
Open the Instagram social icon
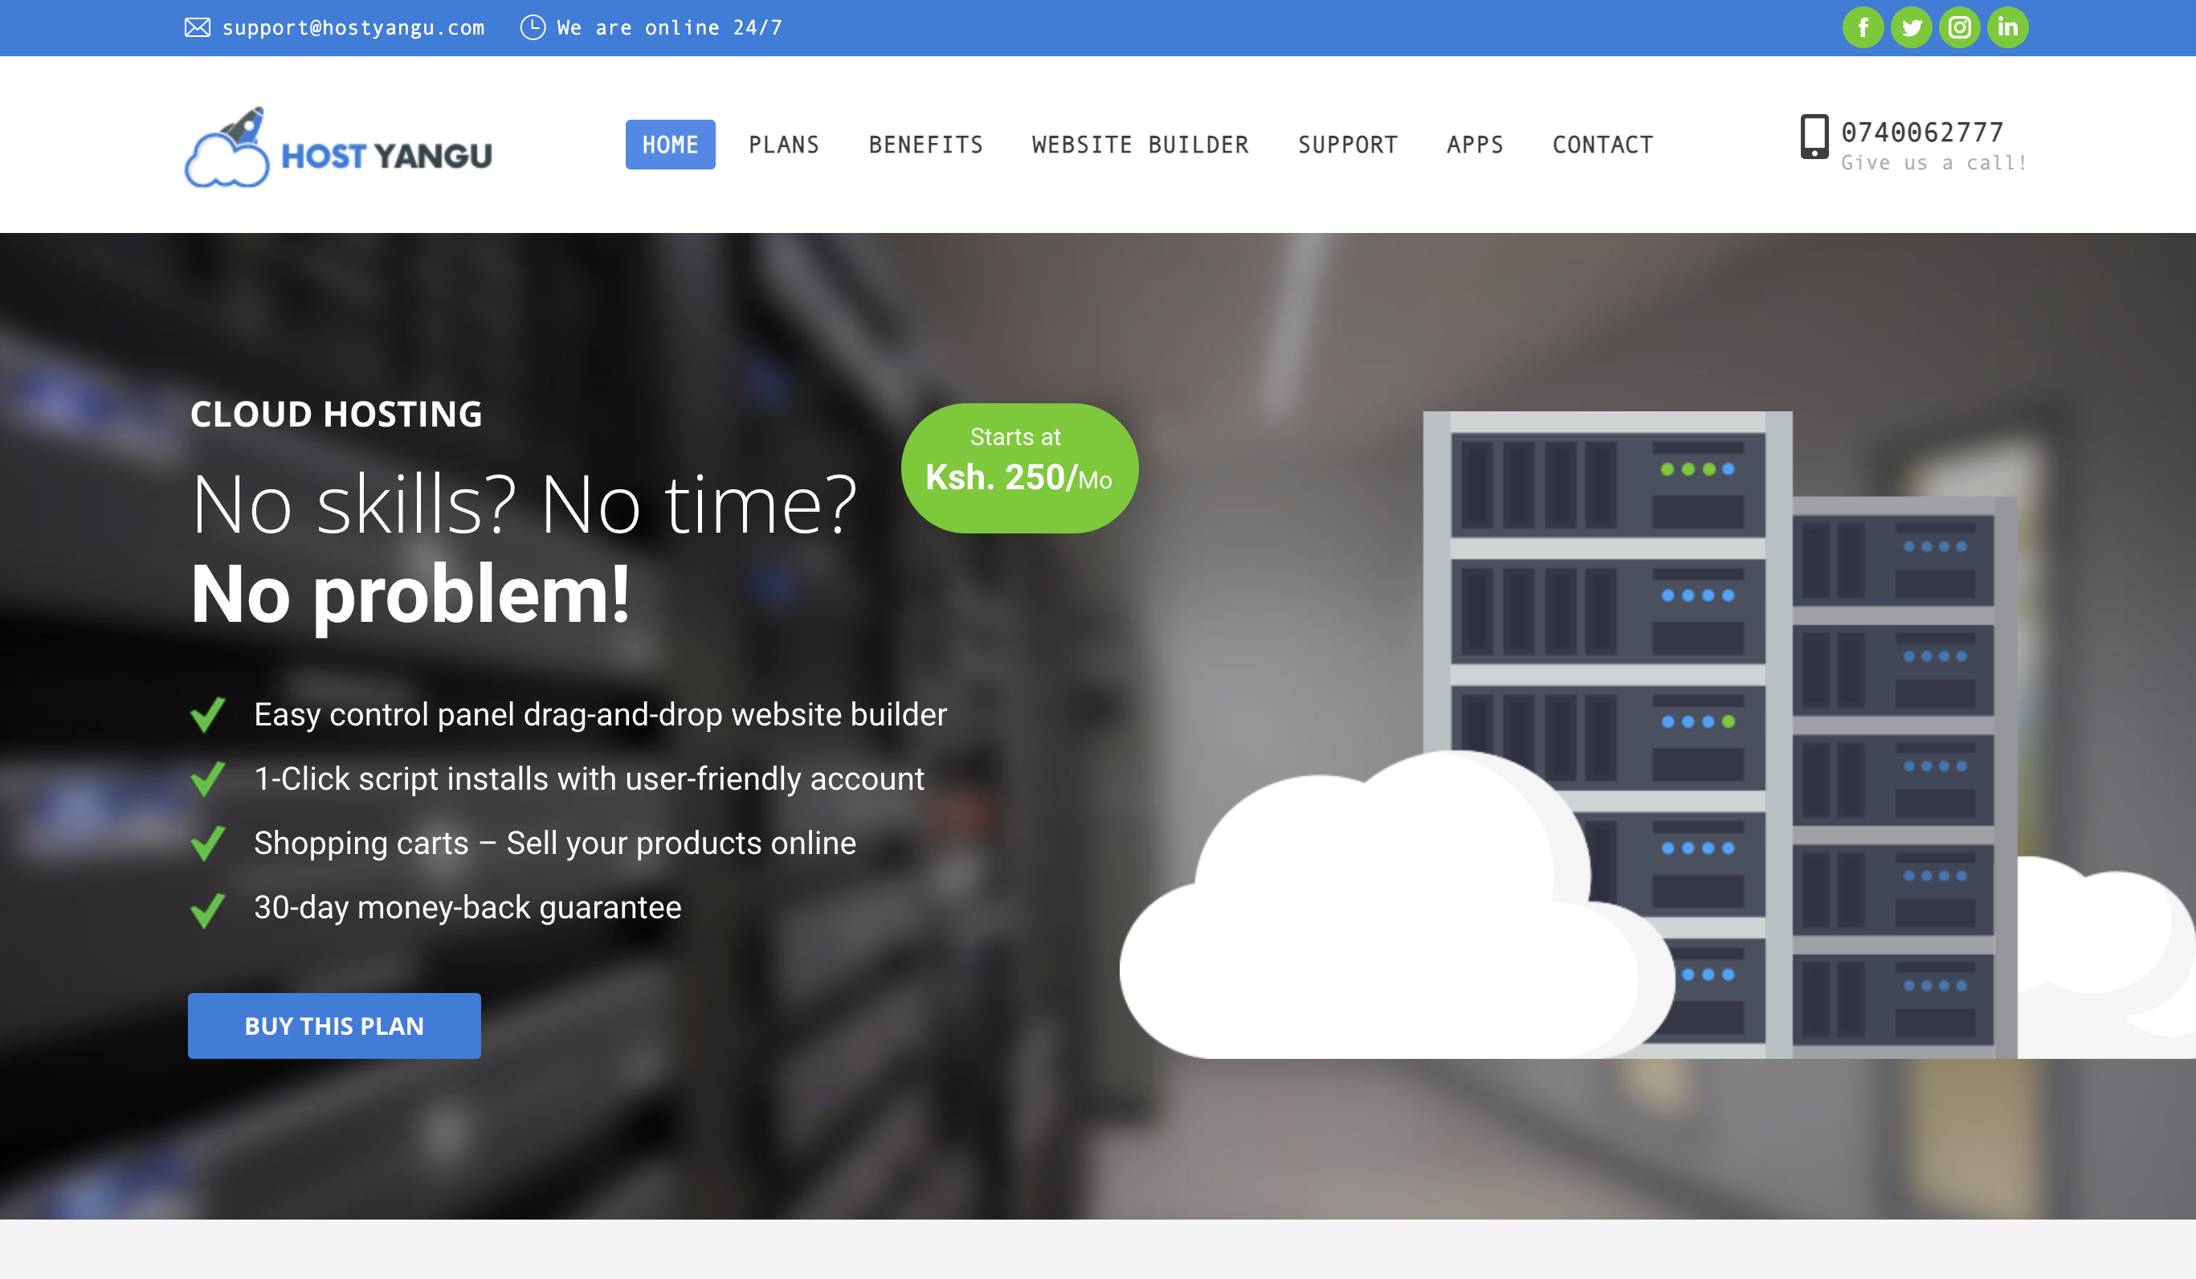[x=1959, y=28]
